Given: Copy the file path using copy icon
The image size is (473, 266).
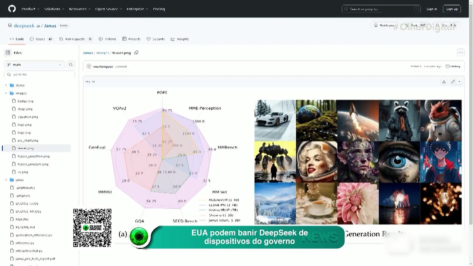Looking at the screenshot, I should pyautogui.click(x=136, y=53).
